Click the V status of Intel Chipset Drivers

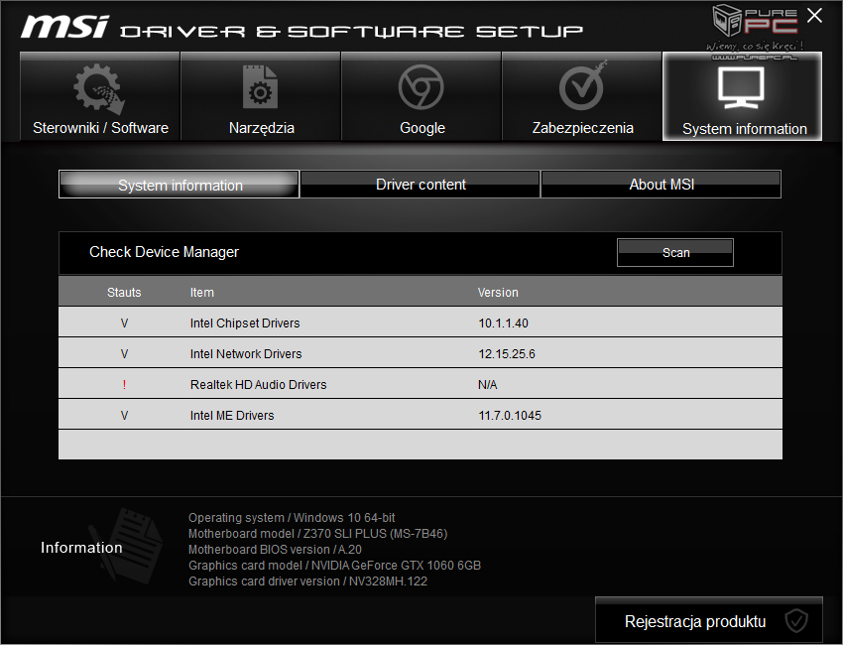[124, 323]
